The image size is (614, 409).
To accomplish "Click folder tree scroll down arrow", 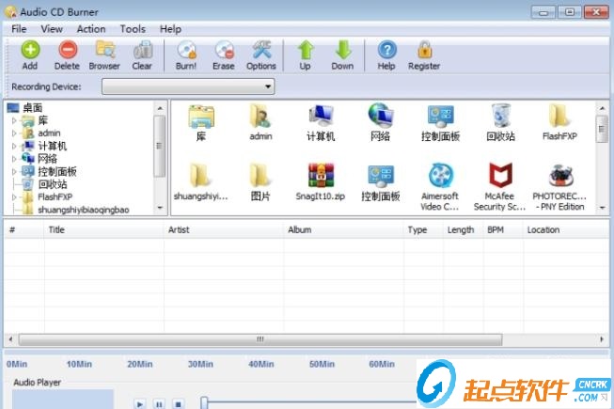I will 160,208.
